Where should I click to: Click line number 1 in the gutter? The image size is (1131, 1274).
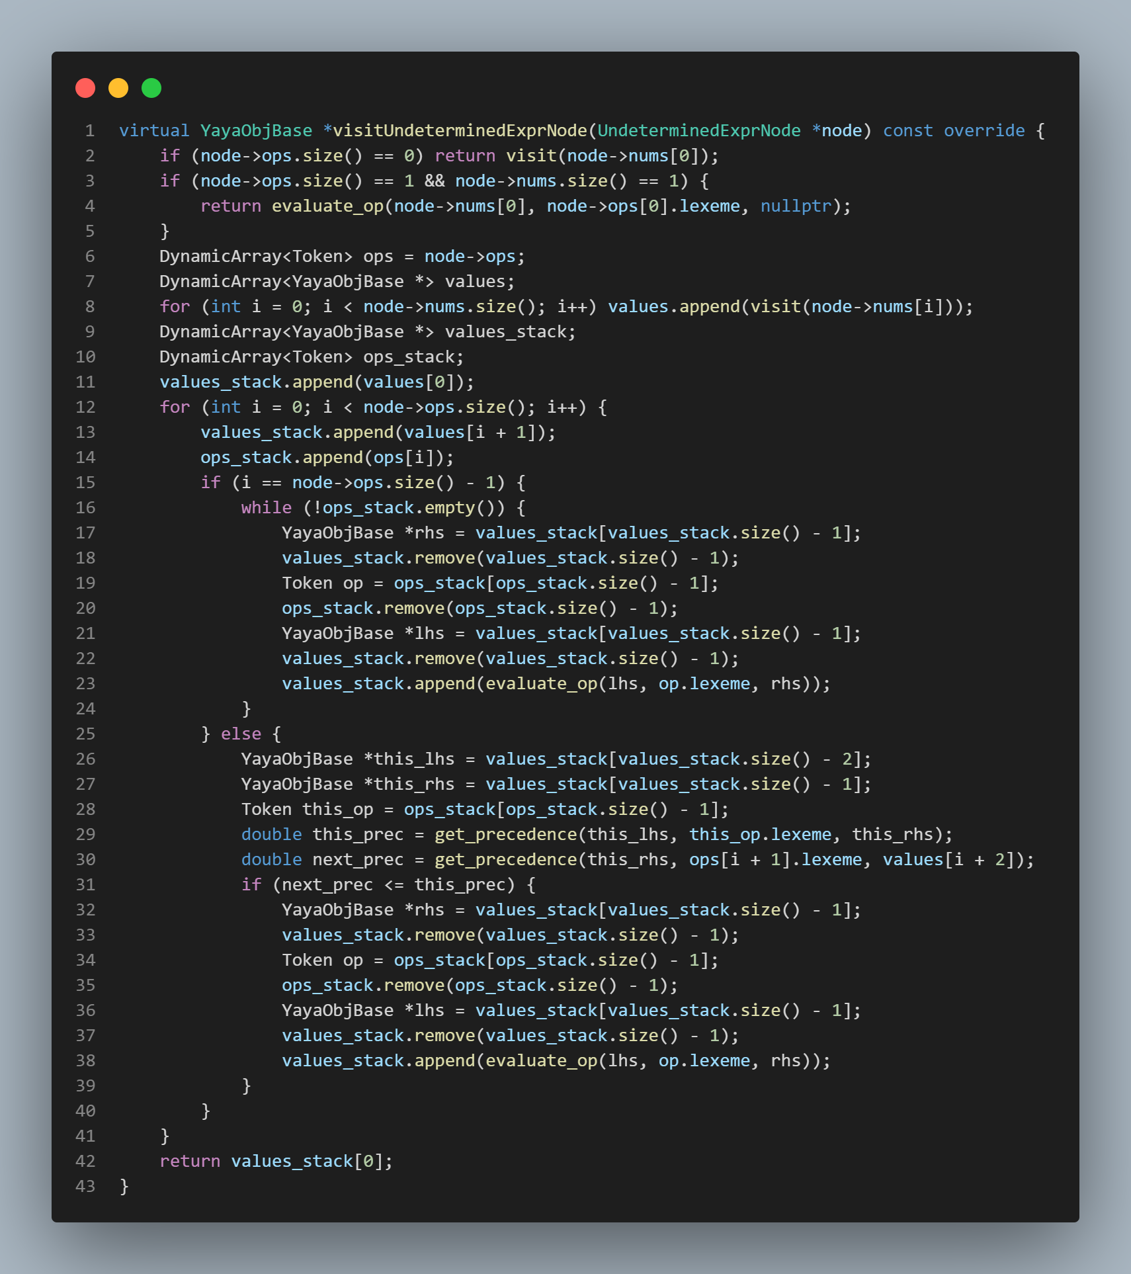89,131
